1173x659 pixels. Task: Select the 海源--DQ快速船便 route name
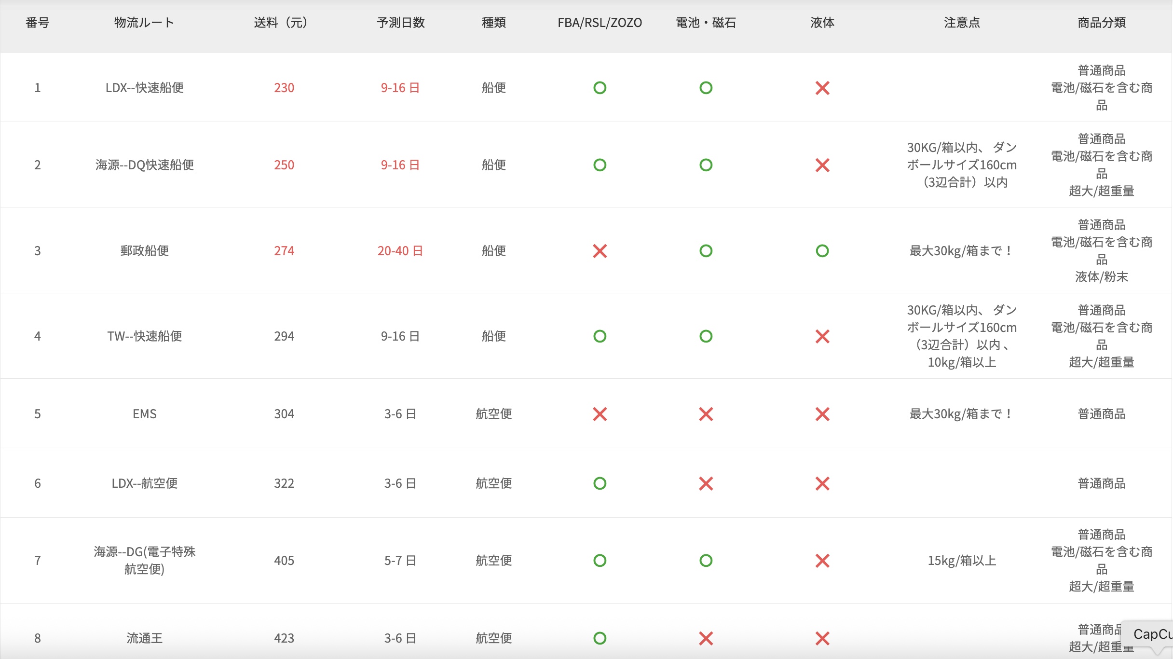(144, 165)
